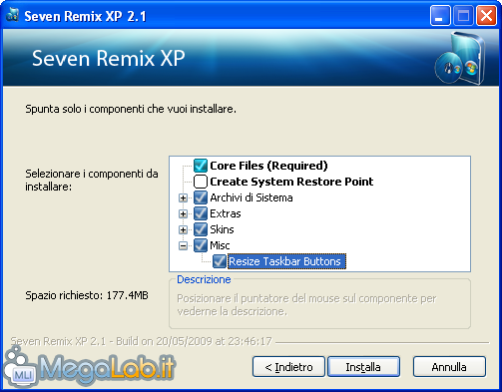Click the Build on 20/05/2009 branding text

(141, 341)
